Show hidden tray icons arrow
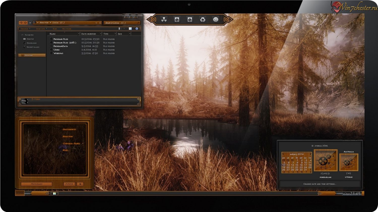 [x=345, y=193]
